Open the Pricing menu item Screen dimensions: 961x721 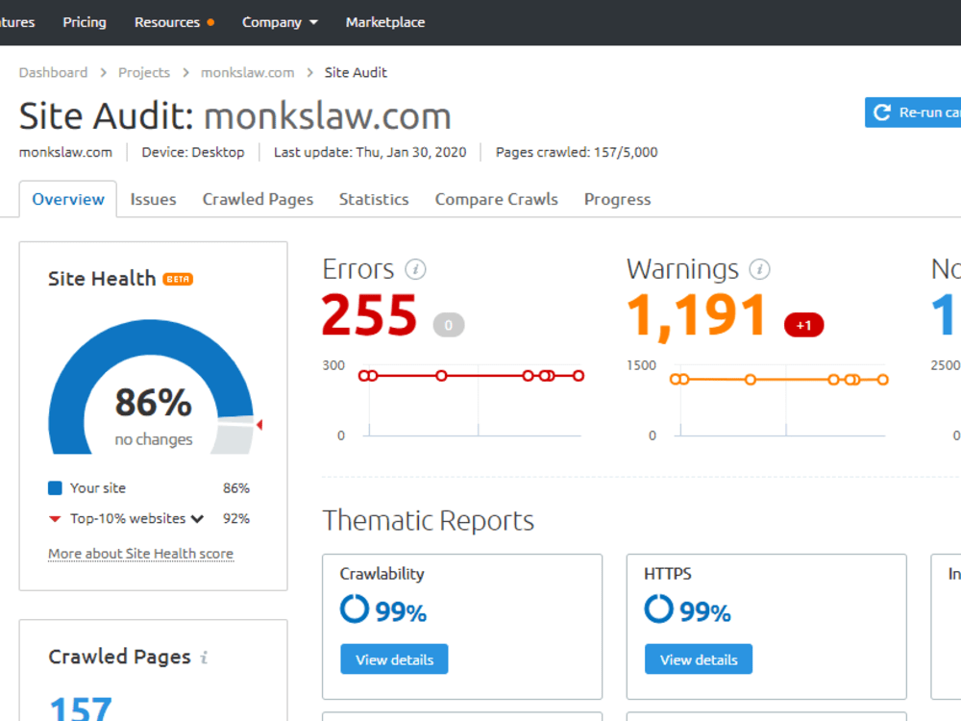coord(85,22)
